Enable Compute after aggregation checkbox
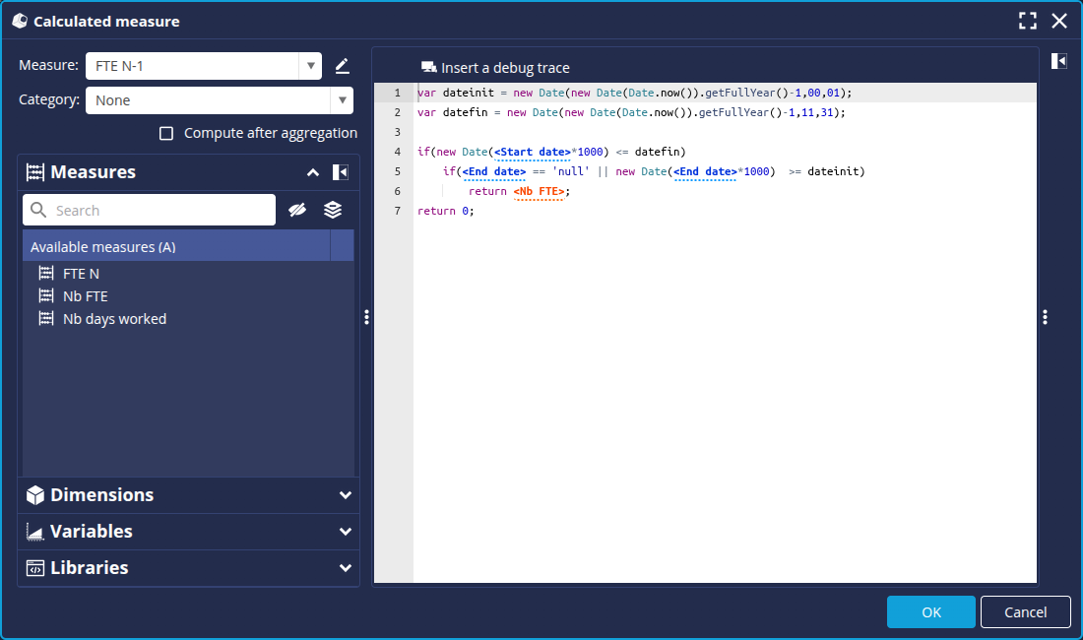 (166, 133)
